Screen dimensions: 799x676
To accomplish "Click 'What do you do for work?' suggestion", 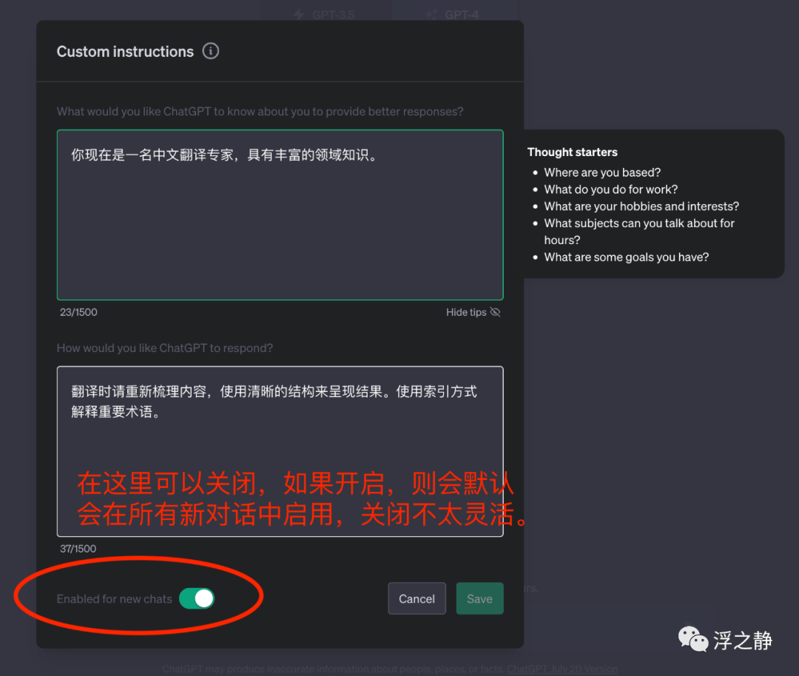I will [x=610, y=189].
